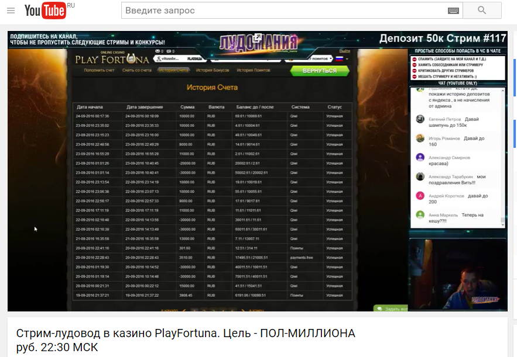Click the PLATINUM status badge
The width and height of the screenshot is (517, 357).
pos(194,58)
